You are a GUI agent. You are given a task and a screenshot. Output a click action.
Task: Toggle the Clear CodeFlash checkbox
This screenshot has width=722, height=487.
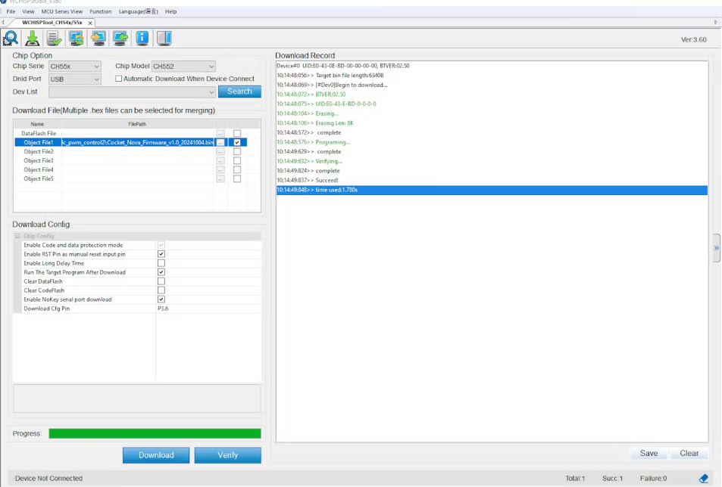click(x=161, y=290)
